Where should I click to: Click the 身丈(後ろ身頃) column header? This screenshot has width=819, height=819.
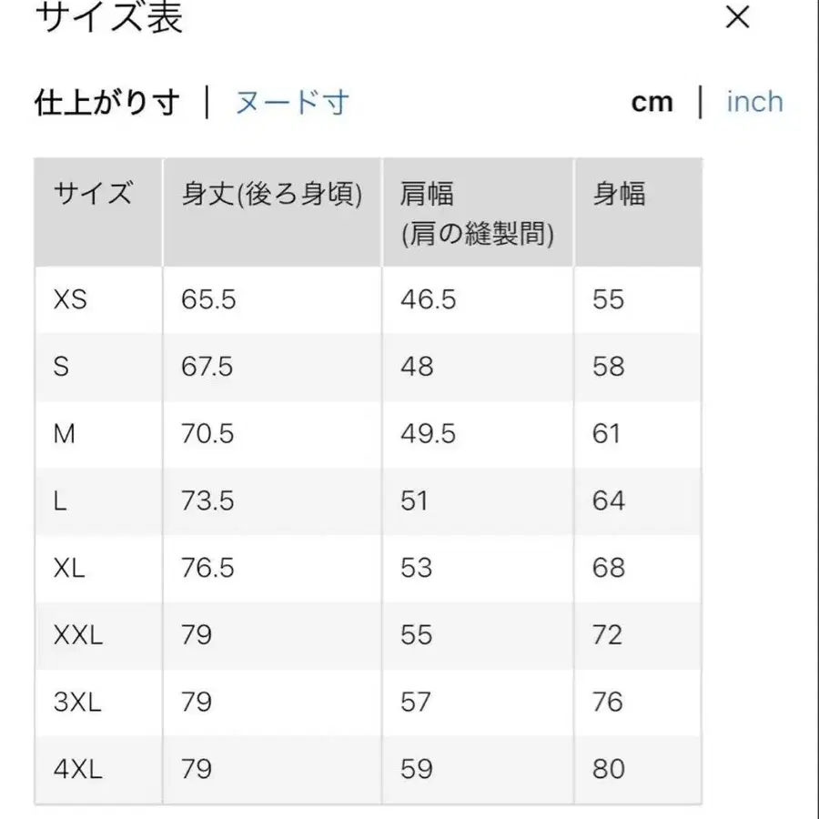[x=271, y=193]
